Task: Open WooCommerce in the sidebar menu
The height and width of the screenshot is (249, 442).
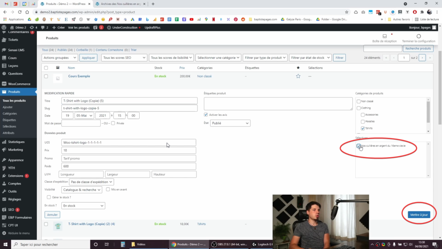Action: point(19,84)
